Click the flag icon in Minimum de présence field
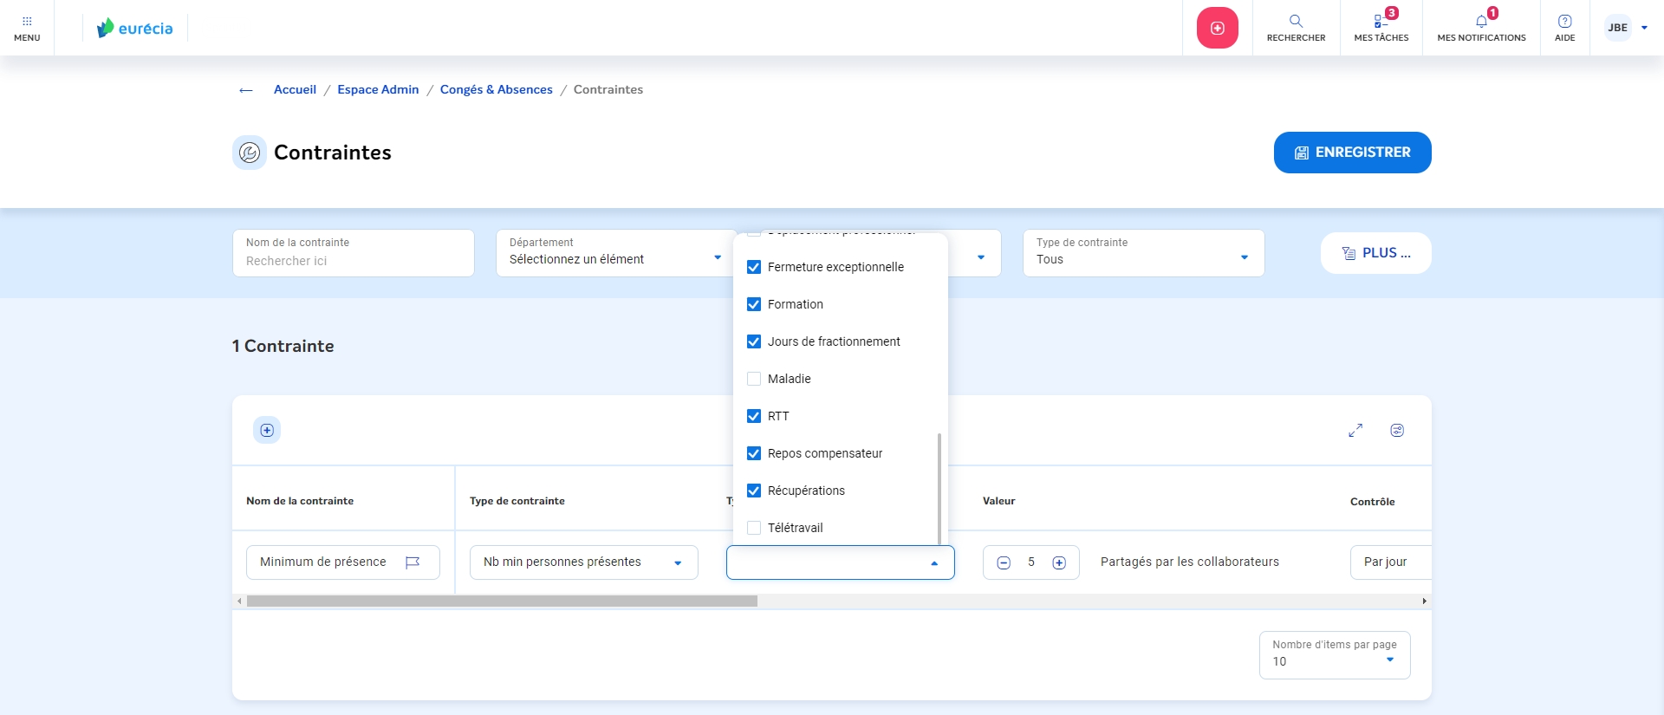The image size is (1664, 715). tap(413, 562)
